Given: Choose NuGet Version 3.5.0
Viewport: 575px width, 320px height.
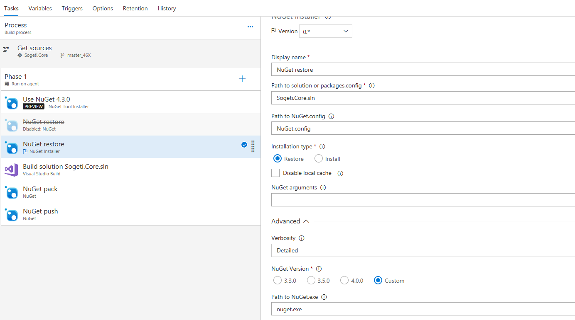Looking at the screenshot, I should tap(311, 280).
